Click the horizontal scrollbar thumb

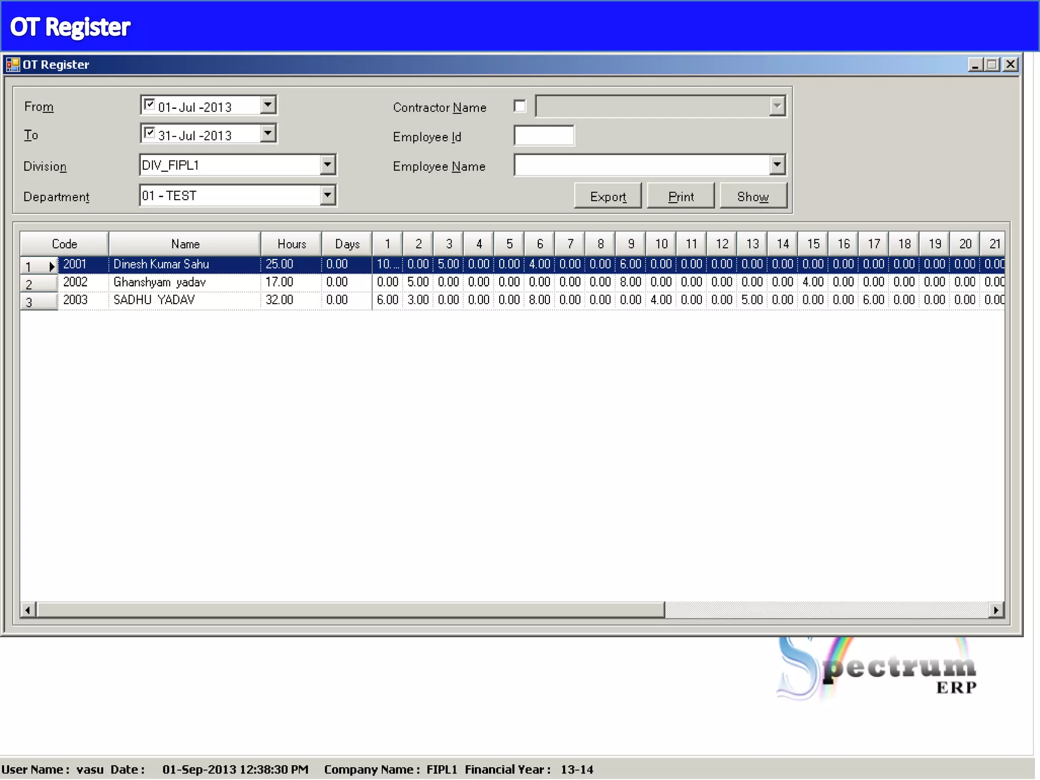[350, 610]
